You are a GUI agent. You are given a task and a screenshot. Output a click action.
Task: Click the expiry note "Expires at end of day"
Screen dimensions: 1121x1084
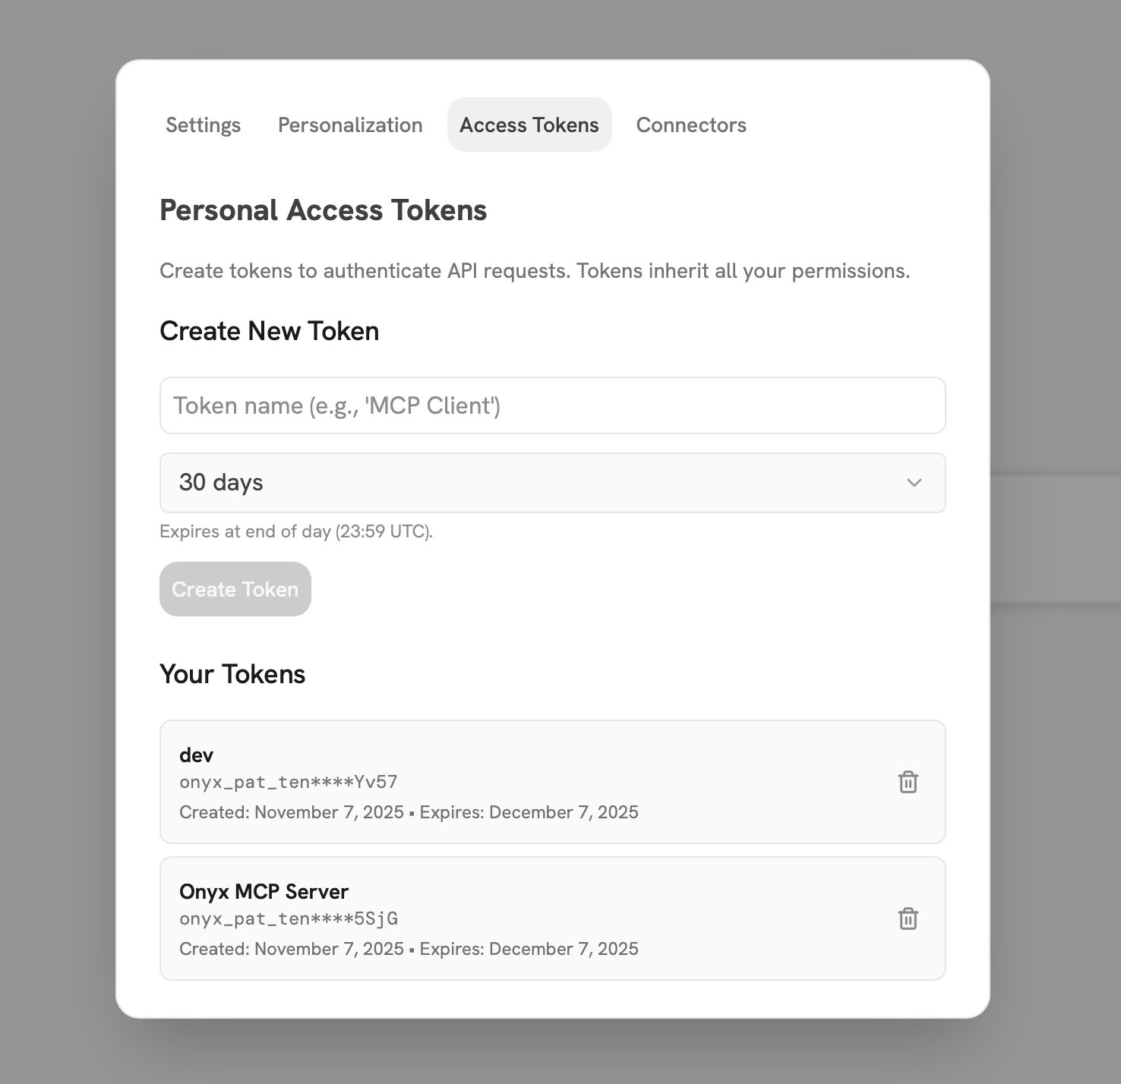(295, 531)
